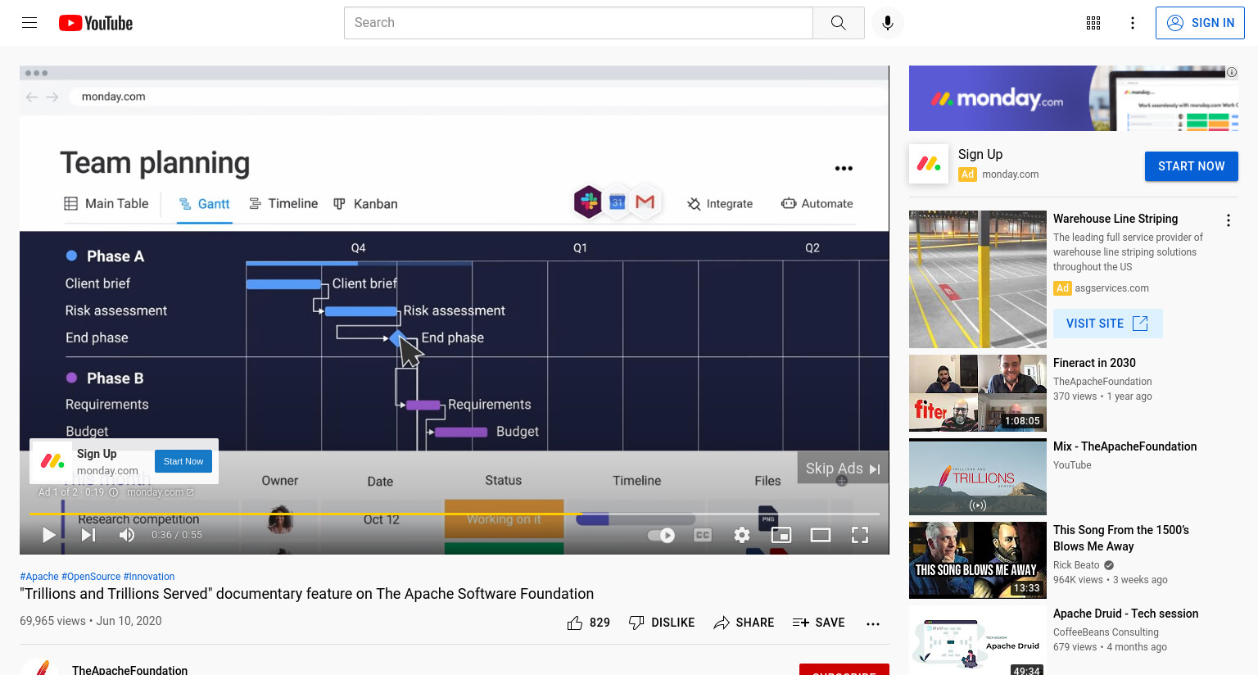The width and height of the screenshot is (1258, 675).
Task: Toggle the autoplay switch in player
Action: 661,535
